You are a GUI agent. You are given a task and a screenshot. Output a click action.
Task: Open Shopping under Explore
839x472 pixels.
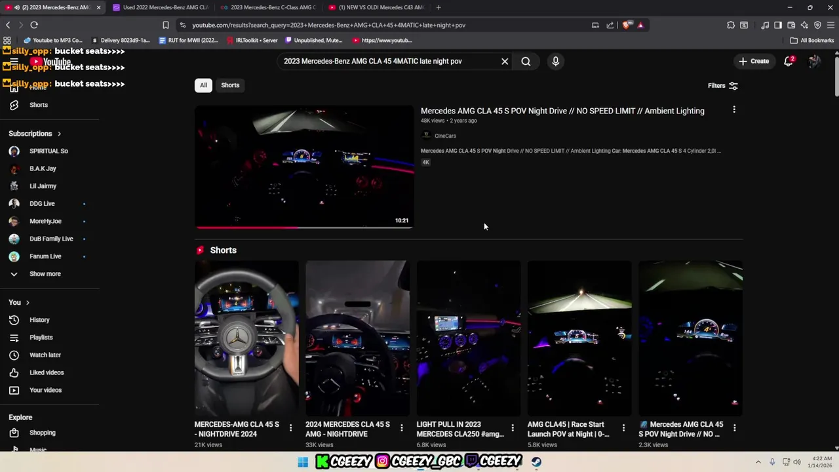click(42, 433)
